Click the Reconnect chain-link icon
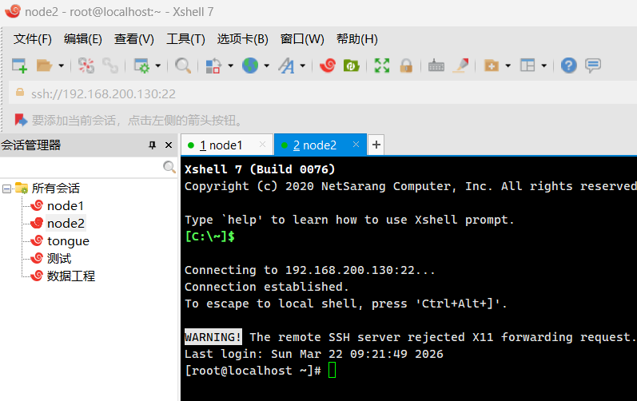Screen dimensions: 637x401 point(110,66)
